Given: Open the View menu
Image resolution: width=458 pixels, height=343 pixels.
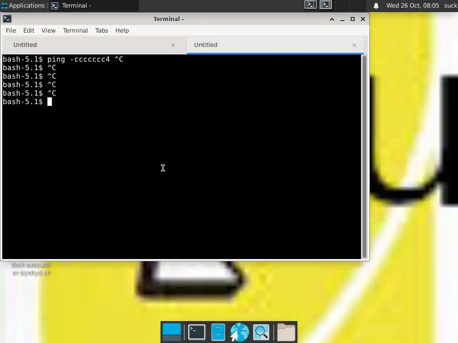Looking at the screenshot, I should click(48, 30).
